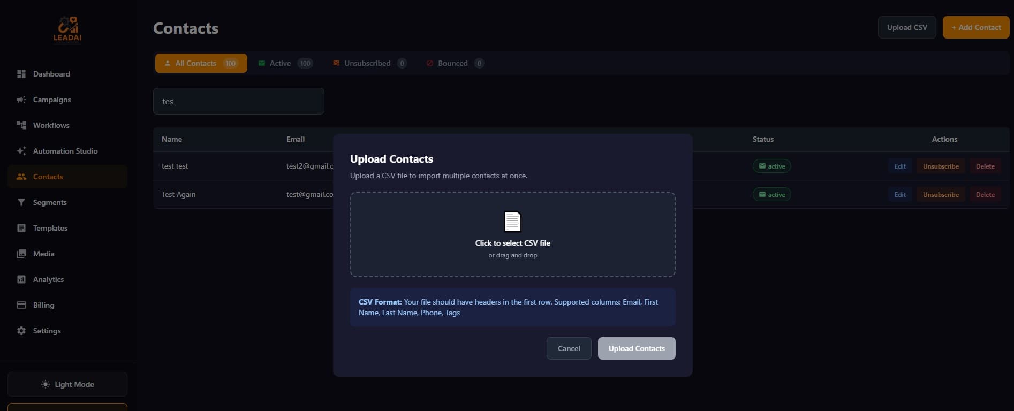The height and width of the screenshot is (411, 1014).
Task: Click the Actions column header
Action: point(944,139)
